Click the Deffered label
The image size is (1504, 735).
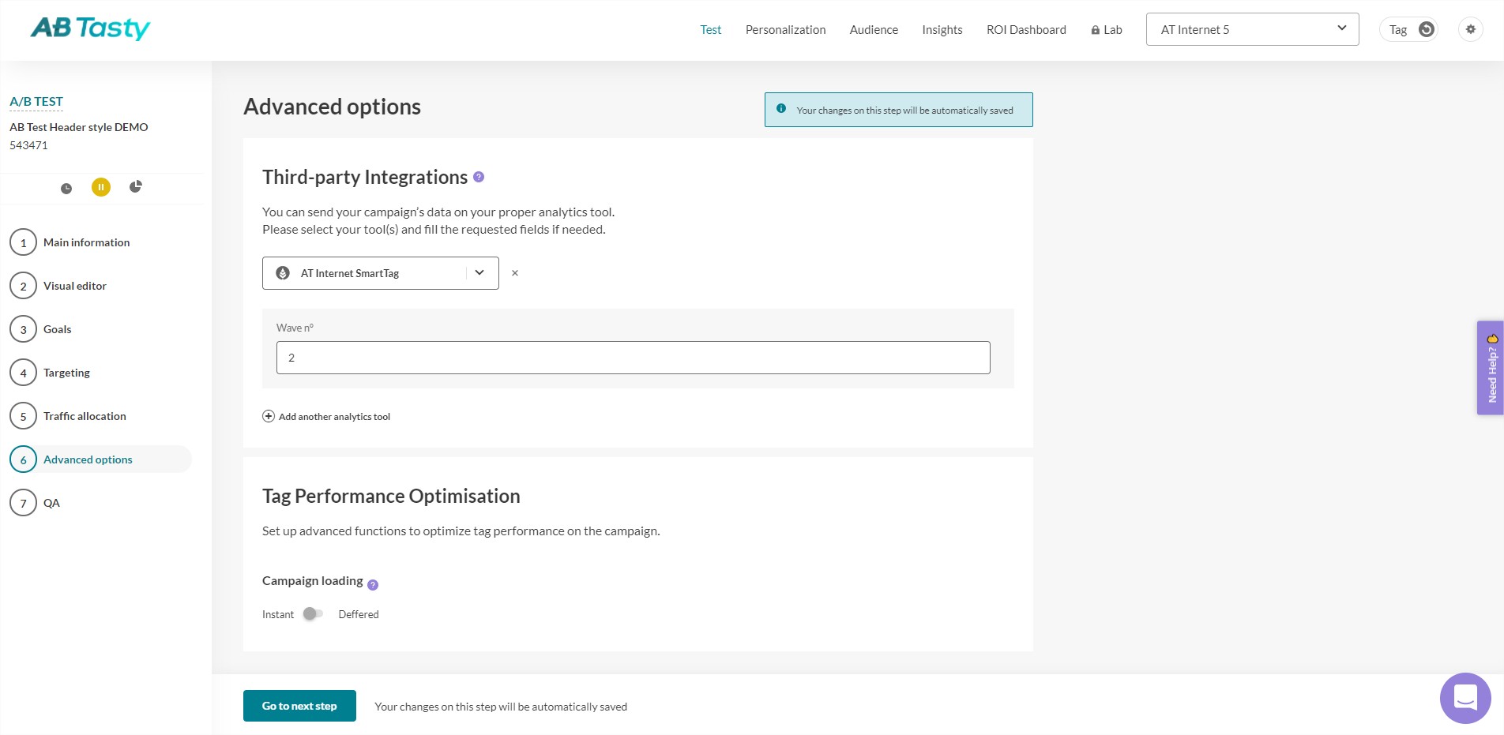tap(359, 614)
